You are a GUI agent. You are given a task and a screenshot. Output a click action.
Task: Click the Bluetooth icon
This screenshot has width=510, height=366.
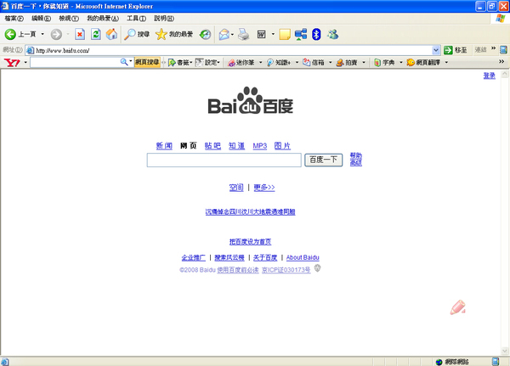316,34
